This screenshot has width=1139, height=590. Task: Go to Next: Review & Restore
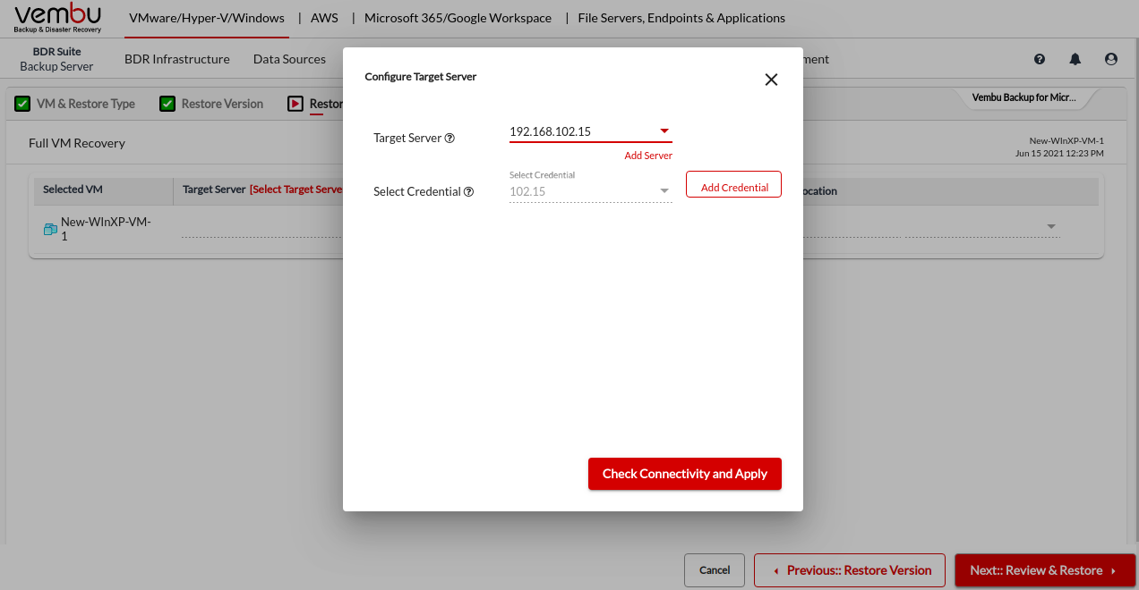click(x=1044, y=570)
